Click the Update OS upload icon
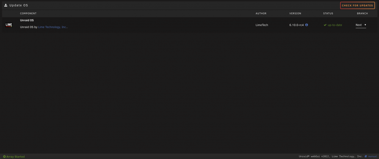 (6, 5)
